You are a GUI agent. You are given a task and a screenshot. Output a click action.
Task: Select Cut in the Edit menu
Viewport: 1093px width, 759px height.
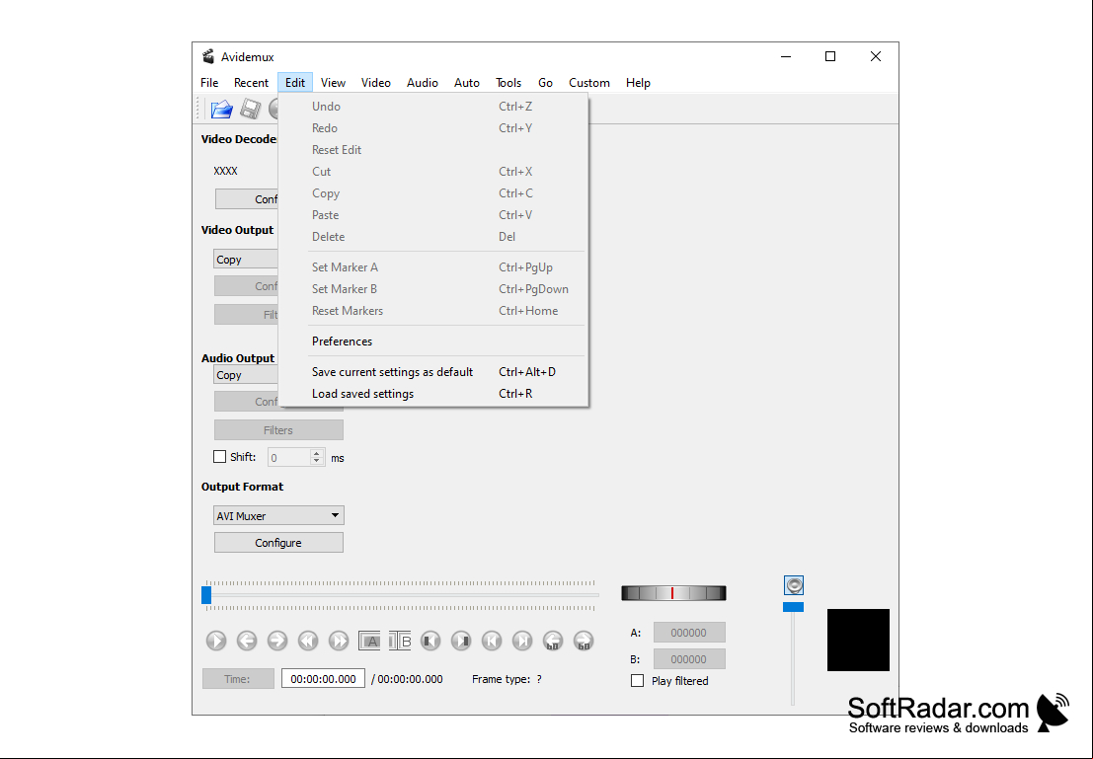coord(433,172)
